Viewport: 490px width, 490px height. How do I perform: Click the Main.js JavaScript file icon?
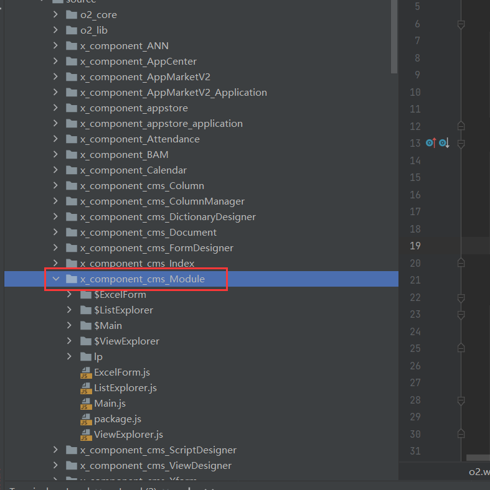point(86,404)
